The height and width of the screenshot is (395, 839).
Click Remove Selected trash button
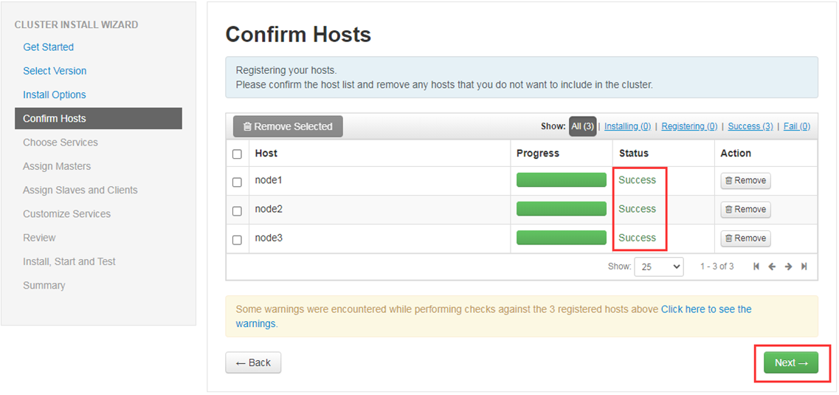(288, 126)
